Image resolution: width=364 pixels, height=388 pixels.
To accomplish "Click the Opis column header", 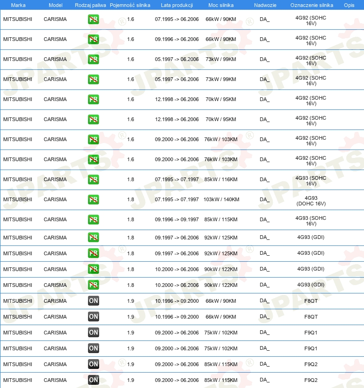I will click(x=349, y=5).
